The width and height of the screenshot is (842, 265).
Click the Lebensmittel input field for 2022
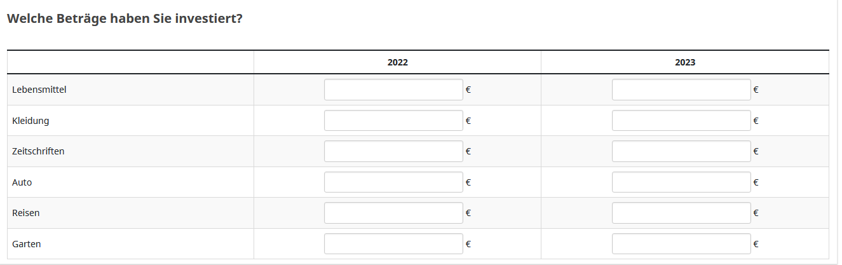[393, 90]
